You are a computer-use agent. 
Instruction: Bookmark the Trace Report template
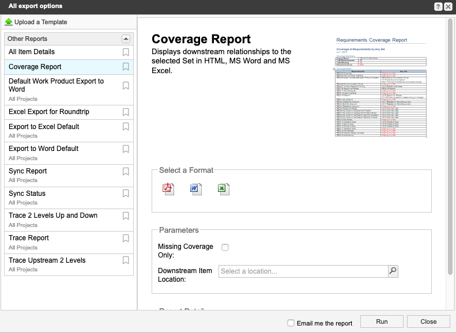pos(126,238)
